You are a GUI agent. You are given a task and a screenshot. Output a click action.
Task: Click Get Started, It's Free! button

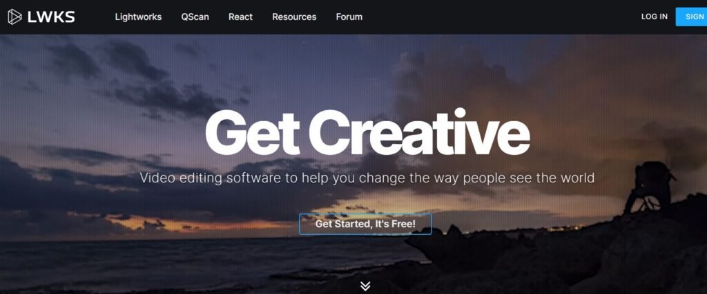click(365, 224)
